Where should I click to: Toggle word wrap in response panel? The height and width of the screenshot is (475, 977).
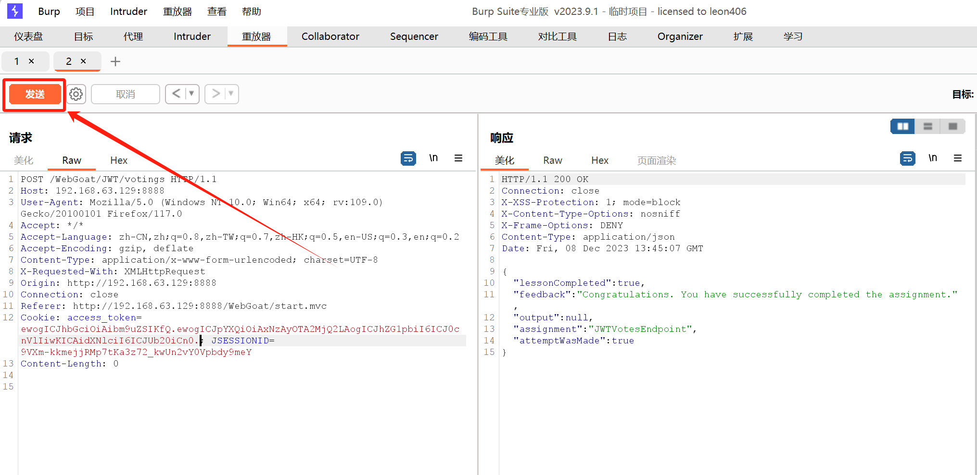[908, 158]
